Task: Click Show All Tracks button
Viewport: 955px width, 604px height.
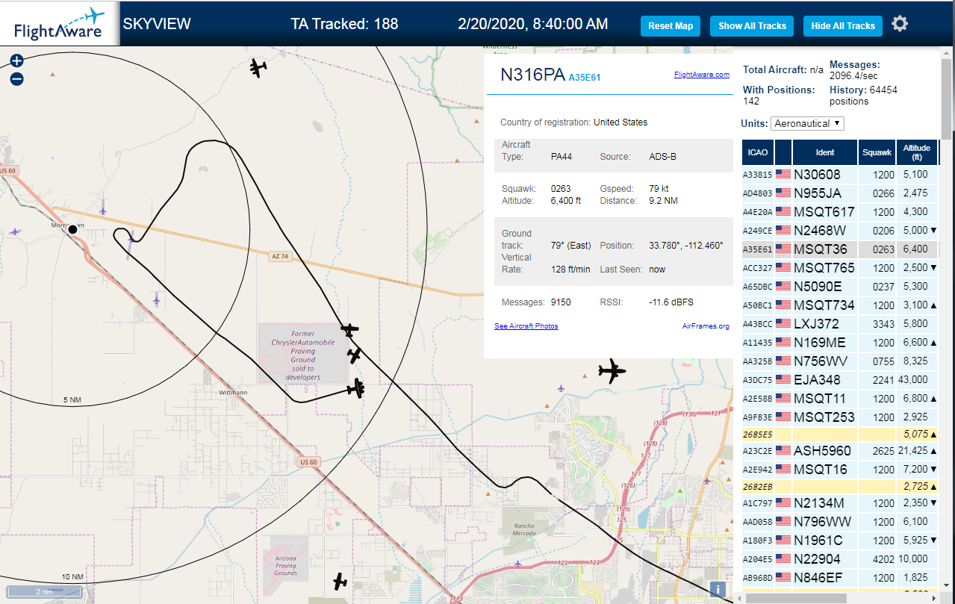Action: click(752, 26)
